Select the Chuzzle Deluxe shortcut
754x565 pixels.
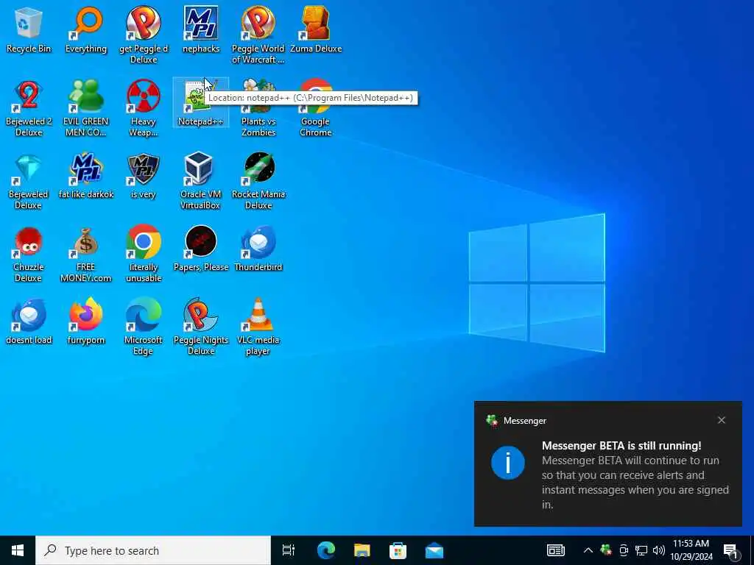pos(29,254)
